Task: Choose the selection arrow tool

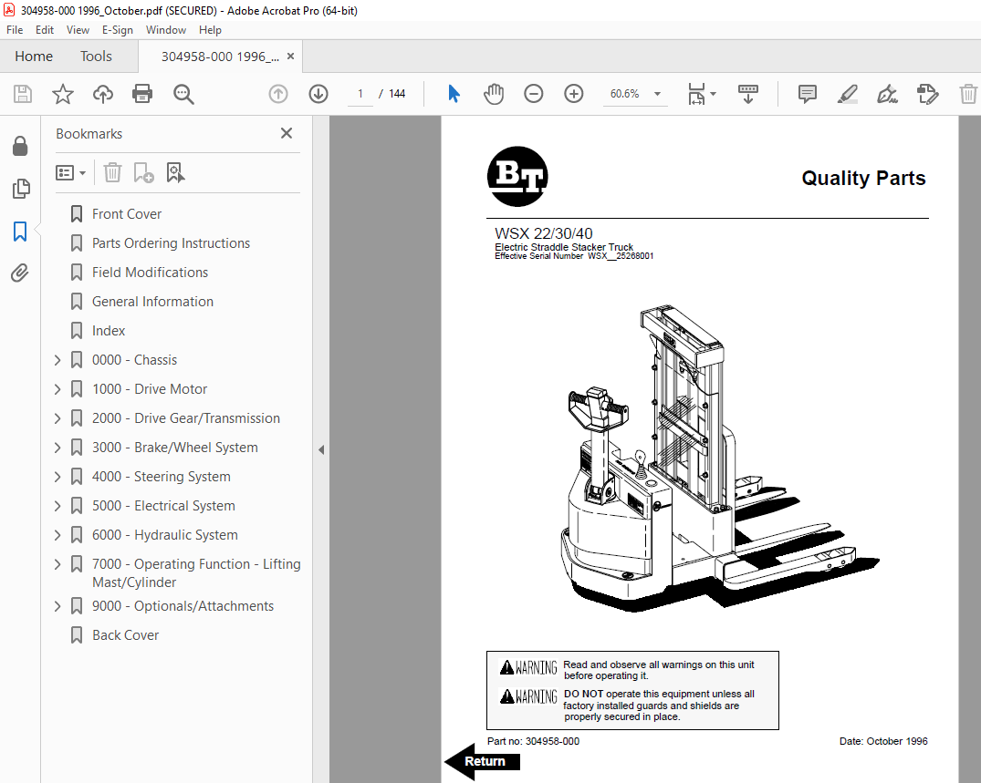Action: tap(454, 94)
